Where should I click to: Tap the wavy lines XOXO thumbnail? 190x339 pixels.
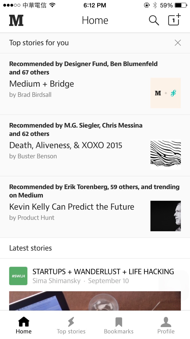pos(165,154)
